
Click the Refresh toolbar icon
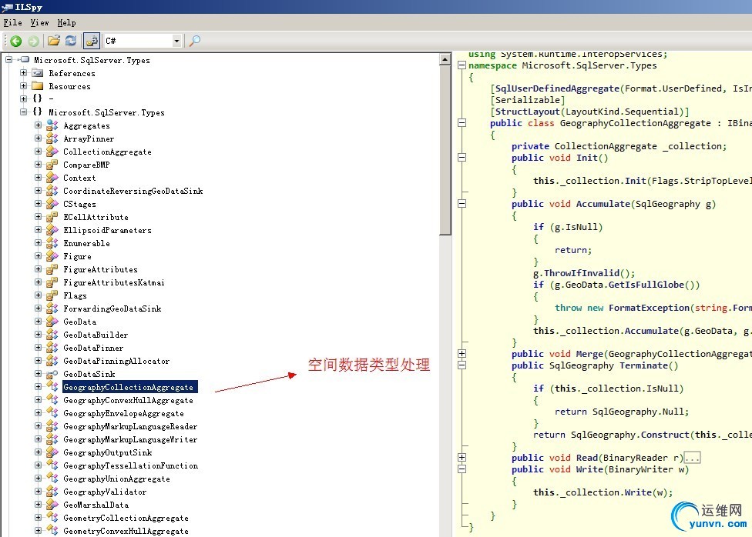(x=71, y=41)
